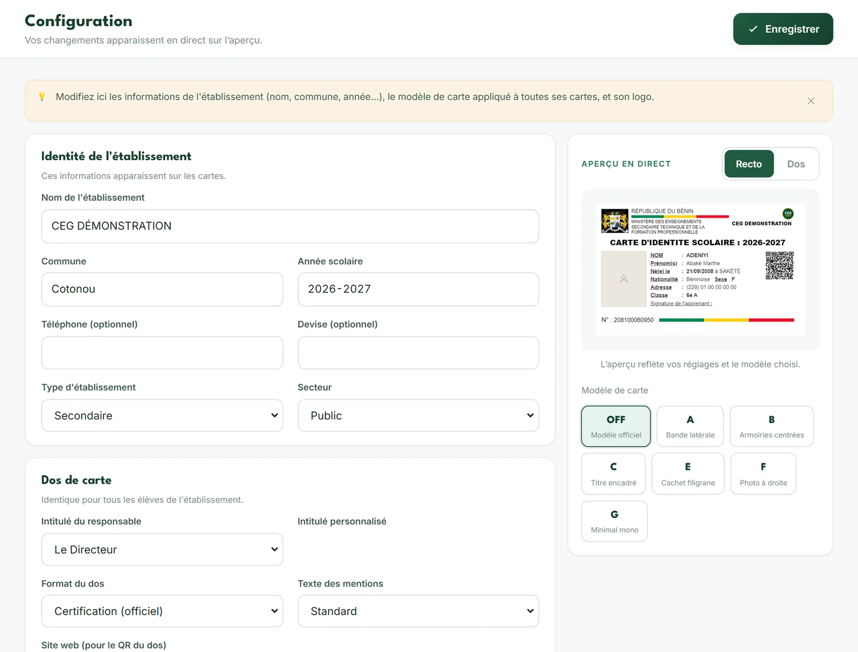Switch preview to Recto side
This screenshot has height=652, width=858.
click(749, 164)
